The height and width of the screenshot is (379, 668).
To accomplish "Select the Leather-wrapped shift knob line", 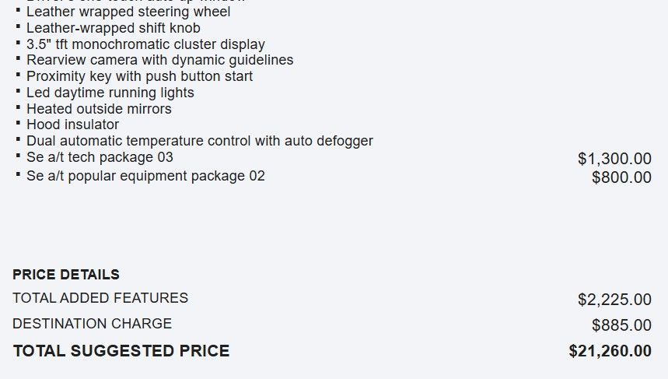I will pos(114,28).
